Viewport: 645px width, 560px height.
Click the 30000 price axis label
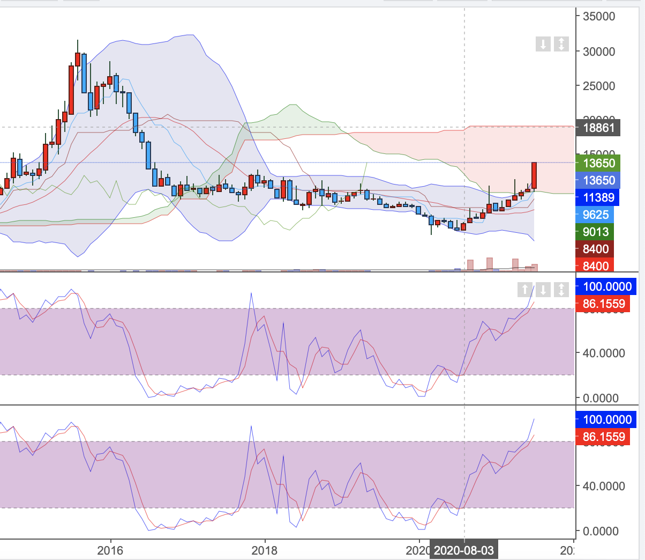599,51
